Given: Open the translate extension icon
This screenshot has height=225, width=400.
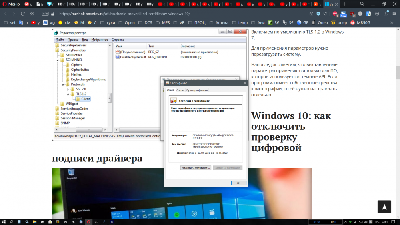Looking at the screenshot, I should click(368, 14).
